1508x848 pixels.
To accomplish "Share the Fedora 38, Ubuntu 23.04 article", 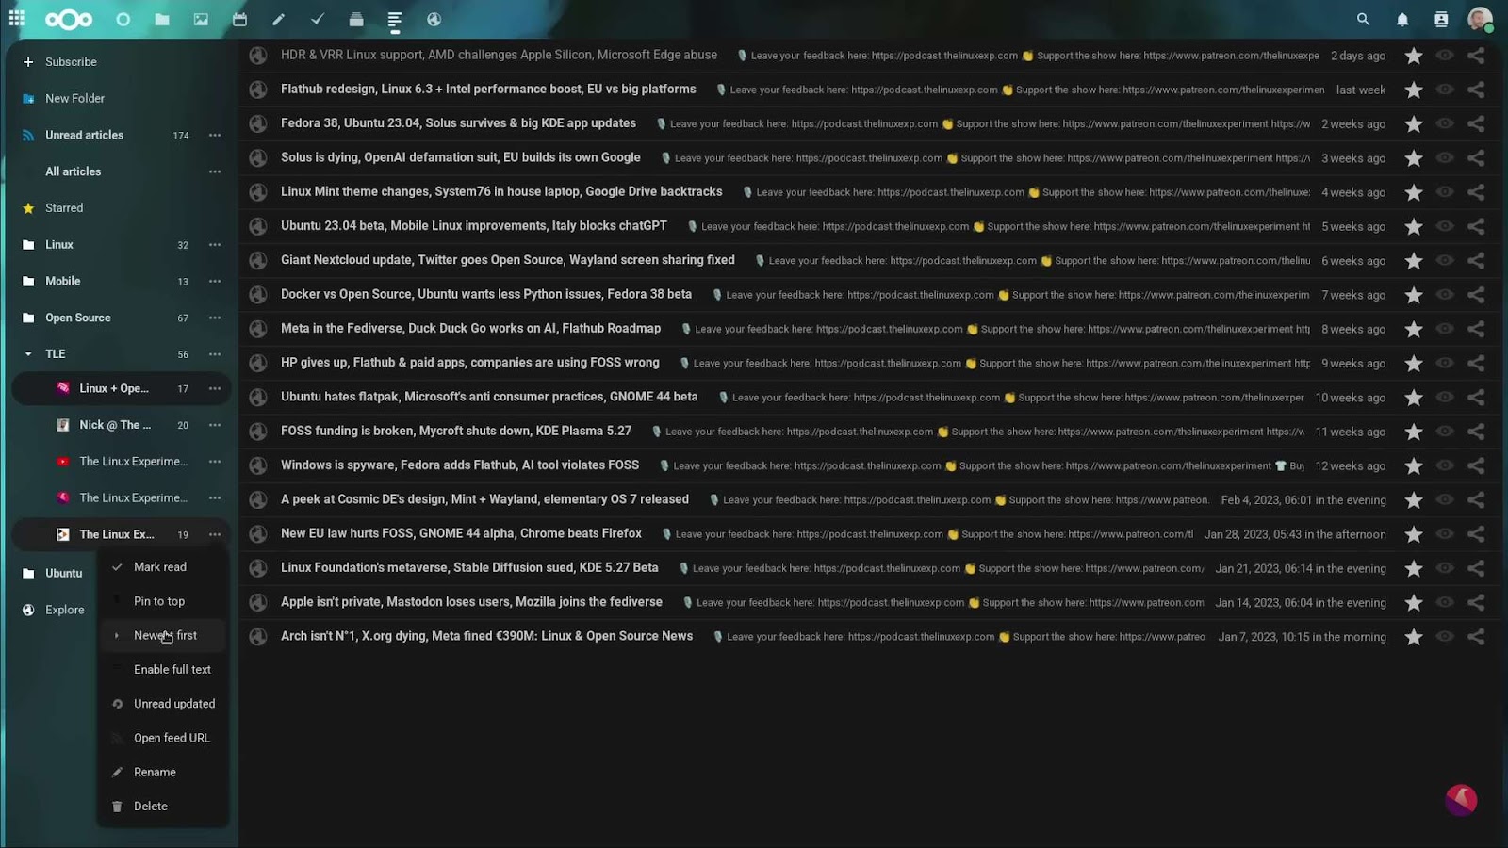I will 1476,123.
